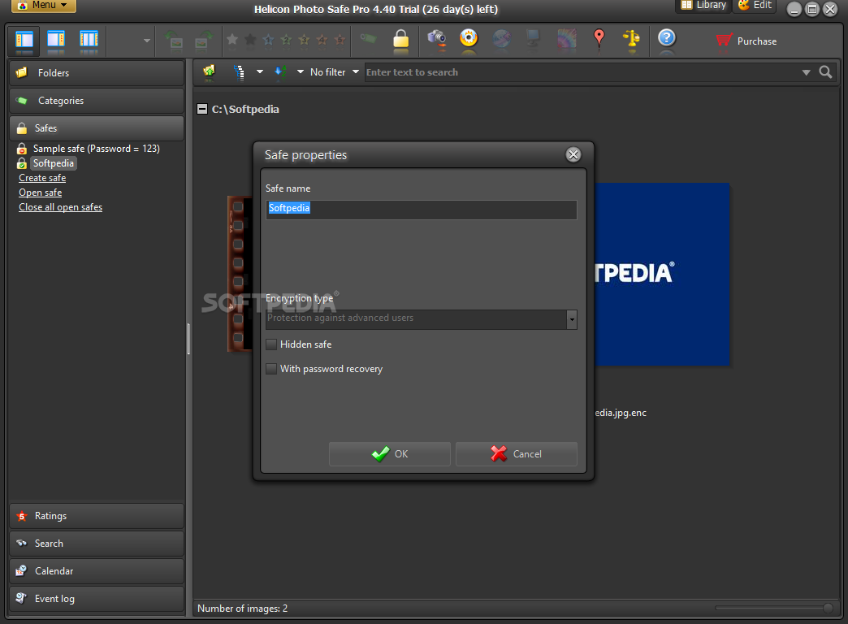
Task: Select the both-panels layout view icon
Action: coord(89,40)
